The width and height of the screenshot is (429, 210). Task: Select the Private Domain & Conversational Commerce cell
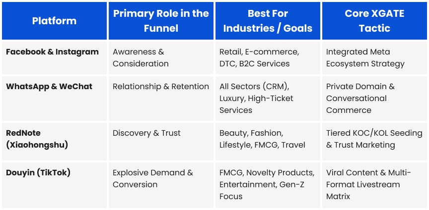[360, 98]
